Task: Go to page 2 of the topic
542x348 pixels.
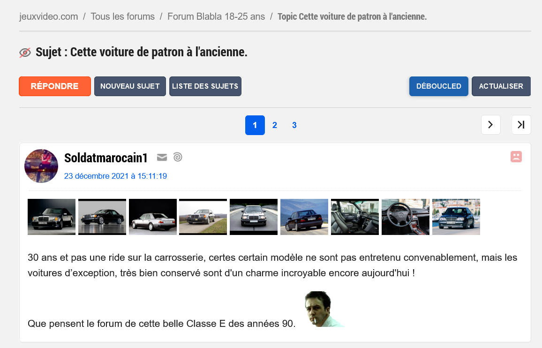Action: (x=275, y=125)
